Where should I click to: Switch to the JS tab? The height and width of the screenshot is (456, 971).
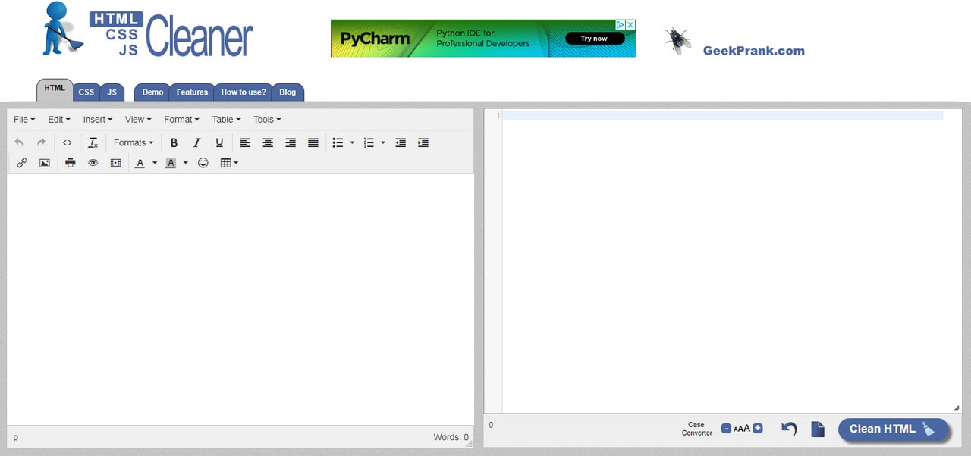click(x=112, y=92)
